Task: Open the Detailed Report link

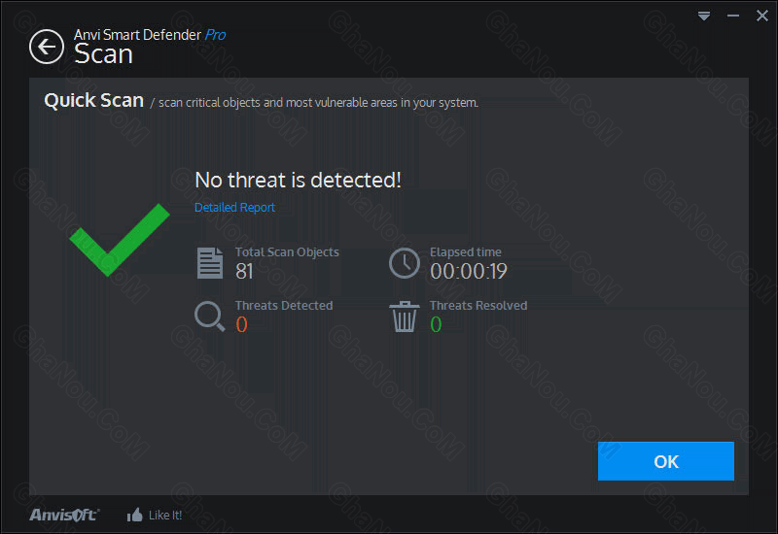Action: 234,207
